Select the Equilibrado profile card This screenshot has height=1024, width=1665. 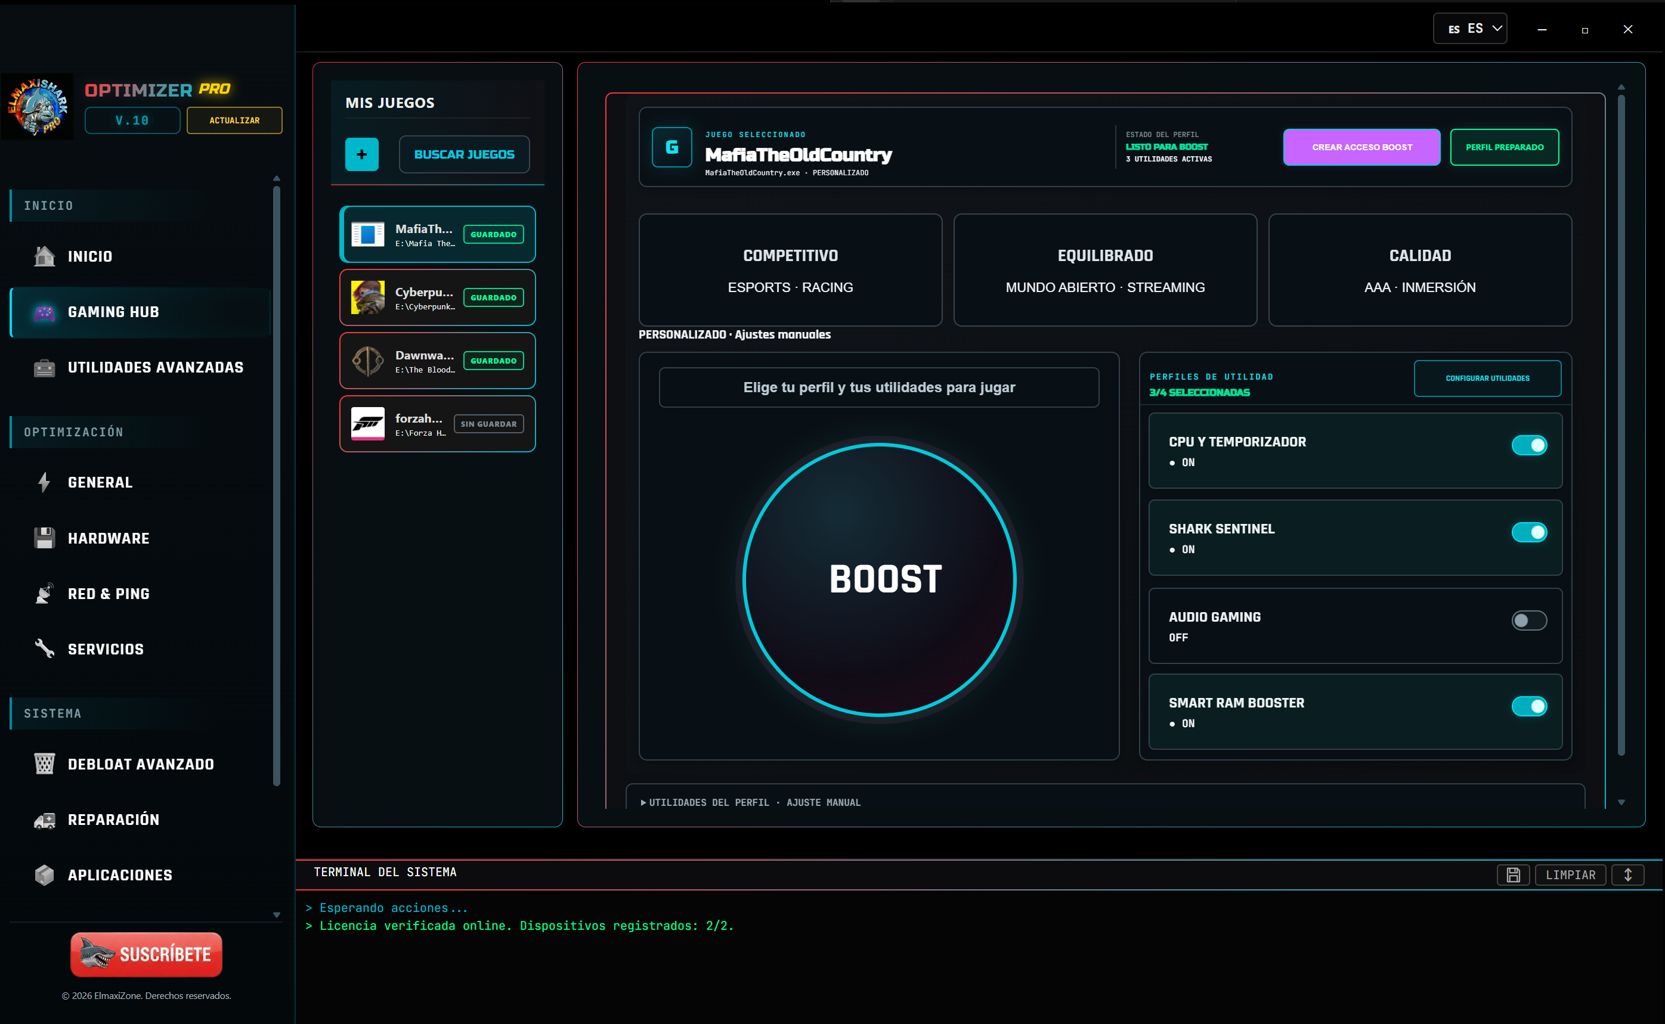click(1106, 270)
